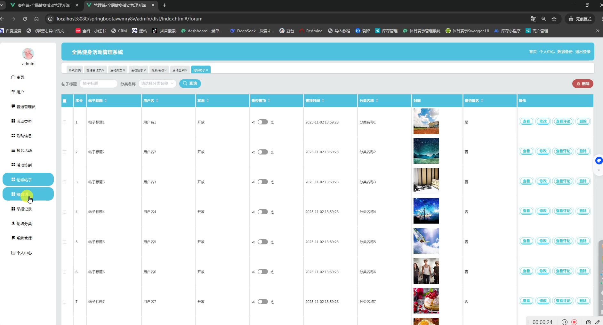
Task: Close the 活动类型 tab with its X
Action: click(124, 70)
